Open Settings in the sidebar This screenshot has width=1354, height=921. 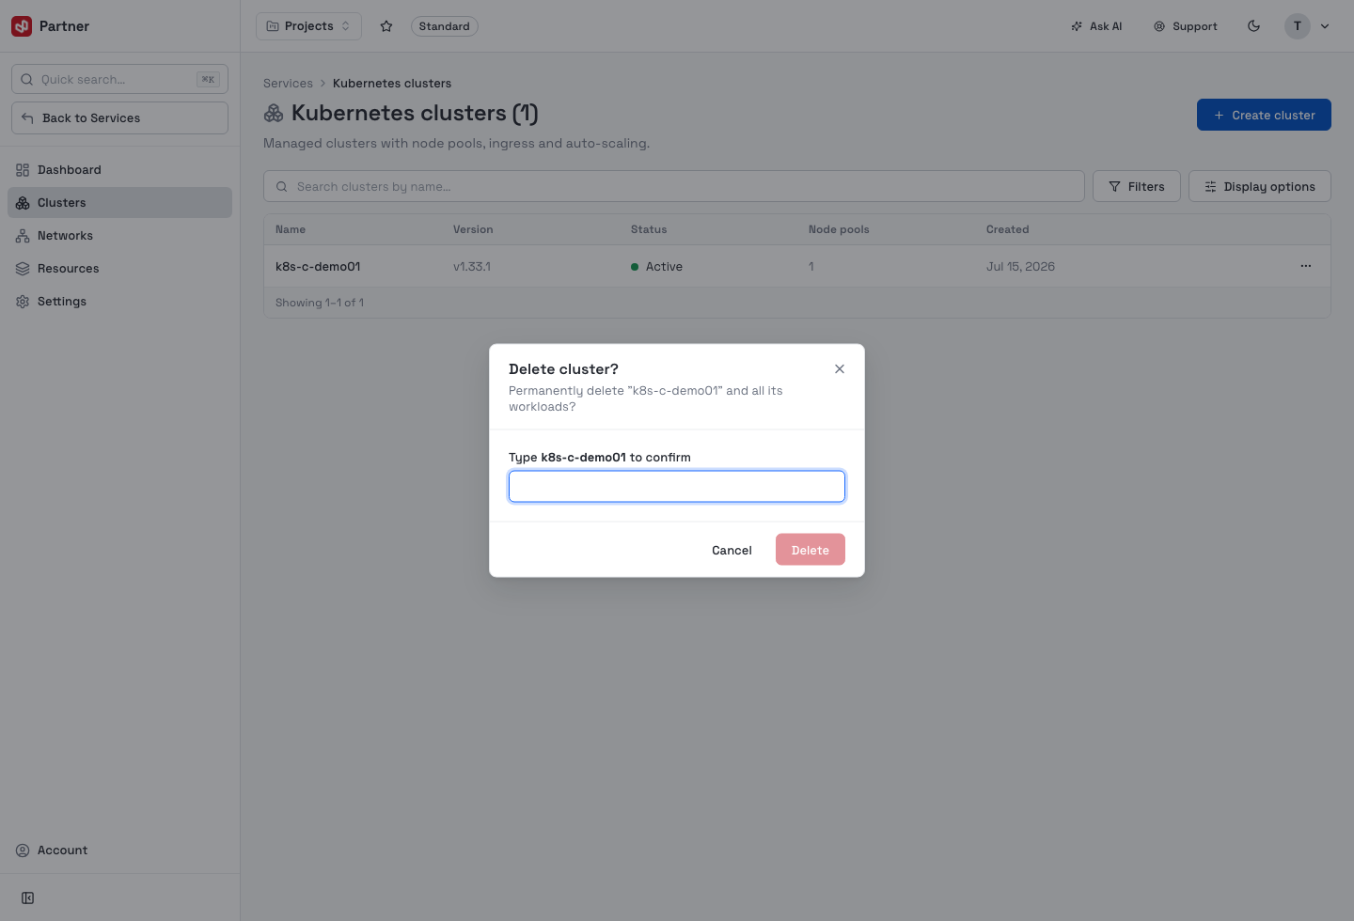tap(119, 302)
